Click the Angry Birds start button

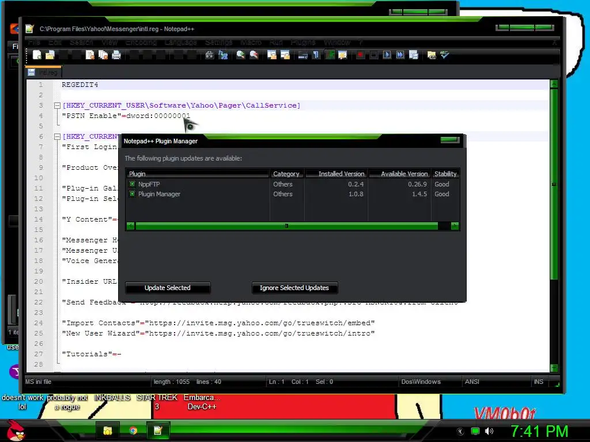(x=16, y=430)
